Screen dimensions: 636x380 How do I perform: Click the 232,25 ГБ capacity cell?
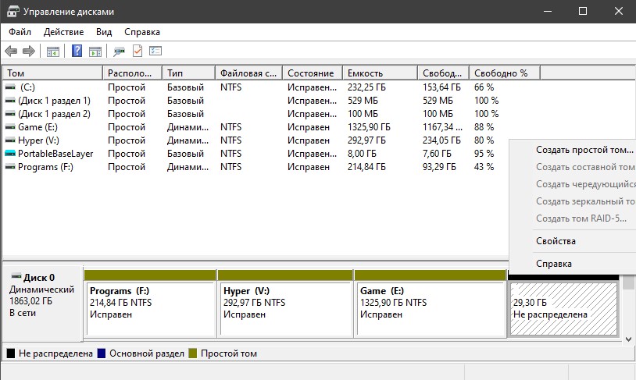pos(366,87)
